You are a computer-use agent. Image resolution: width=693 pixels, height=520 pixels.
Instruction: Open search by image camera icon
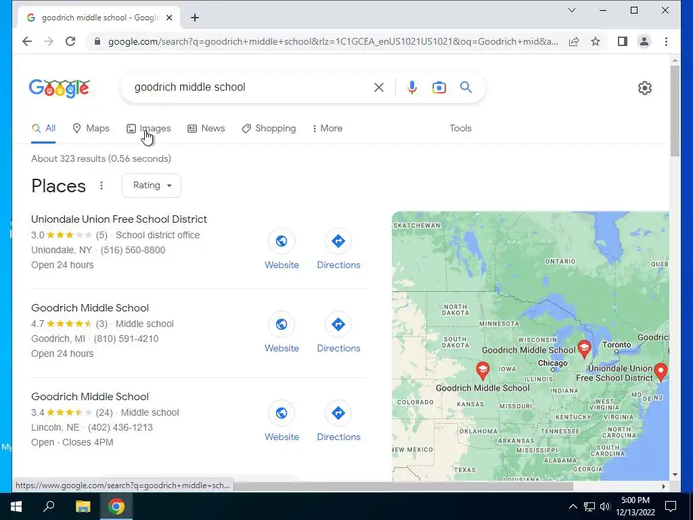tap(439, 87)
